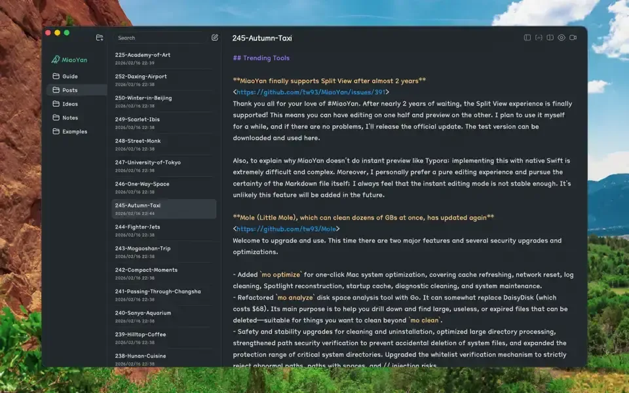
Task: Select the 245-Autumn-Taxi note in list
Action: [x=164, y=209]
